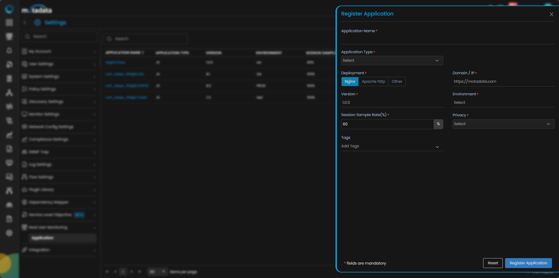Close the Register Application panel

[551, 14]
